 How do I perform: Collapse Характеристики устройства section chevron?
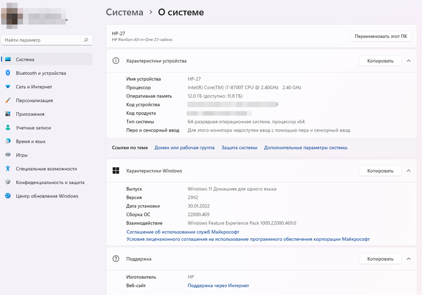(409, 61)
